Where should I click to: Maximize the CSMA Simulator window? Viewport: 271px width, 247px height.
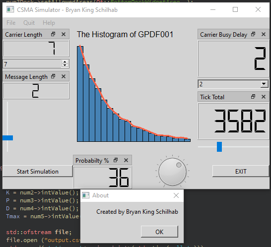tap(235, 9)
